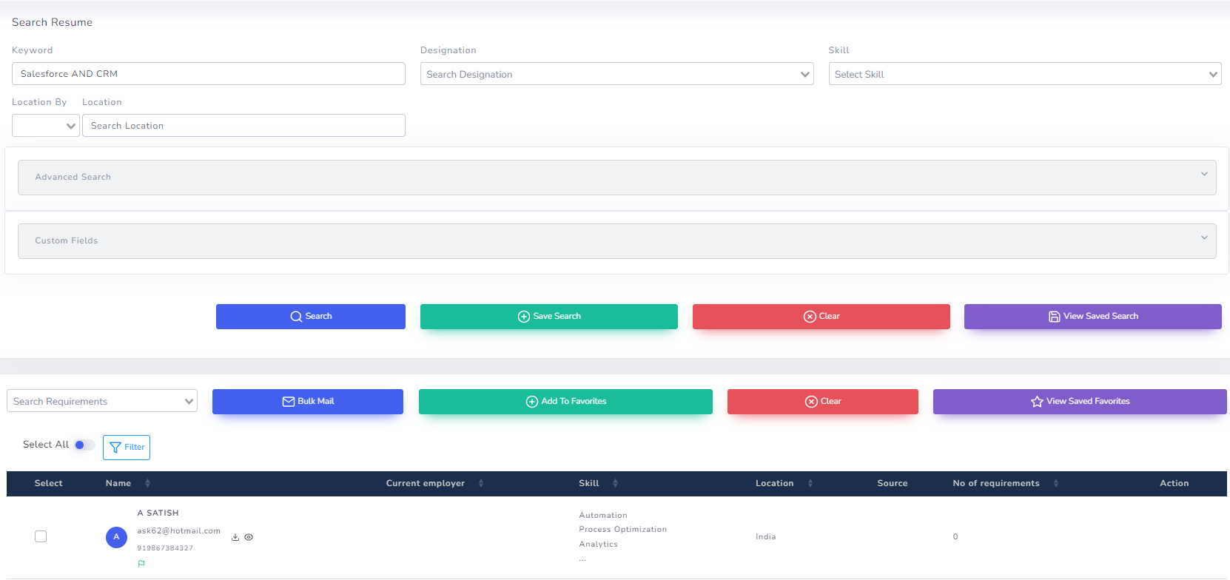Click the Keyword field containing Salesforce AND CRM

click(209, 74)
